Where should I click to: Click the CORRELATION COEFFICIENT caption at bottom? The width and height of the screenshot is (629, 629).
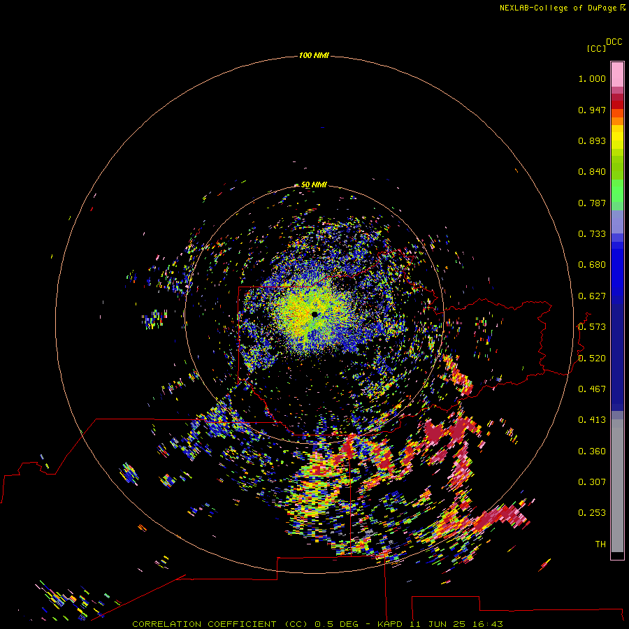pyautogui.click(x=317, y=624)
